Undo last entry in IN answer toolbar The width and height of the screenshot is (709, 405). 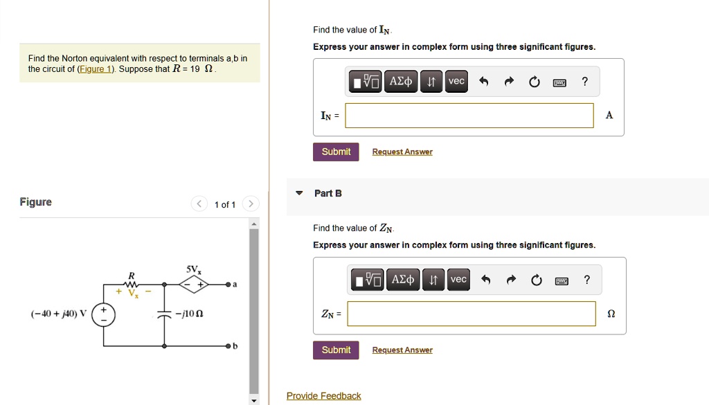pyautogui.click(x=484, y=82)
